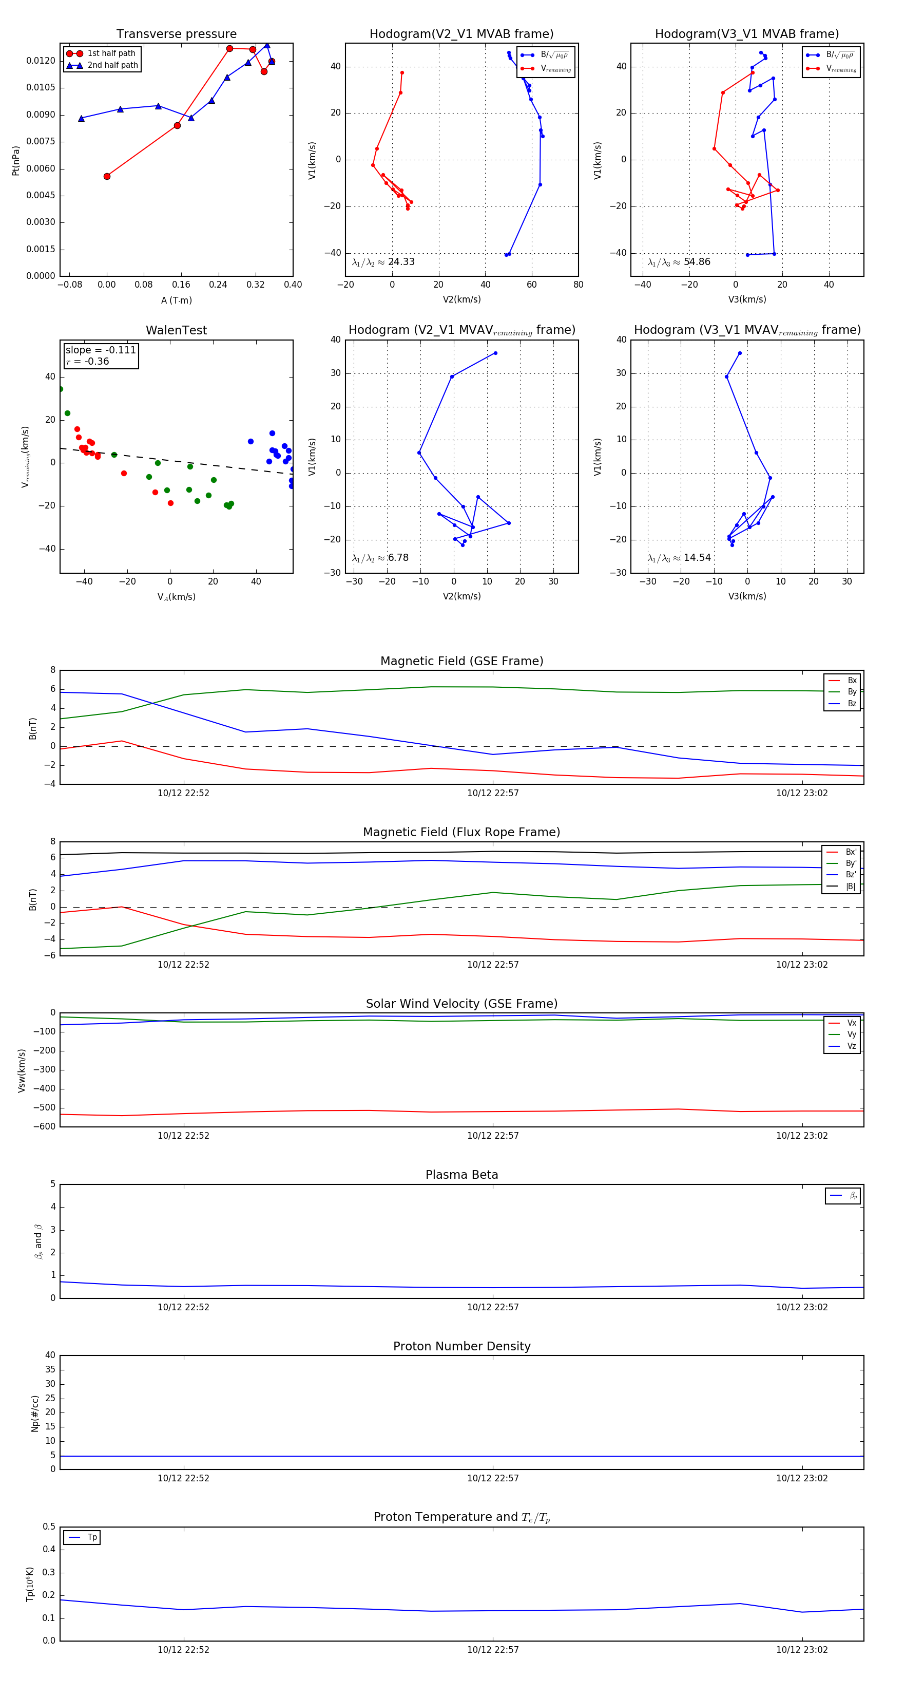Click the '|B|' legend entry
Screen dimensions: 924x1695
[842, 887]
